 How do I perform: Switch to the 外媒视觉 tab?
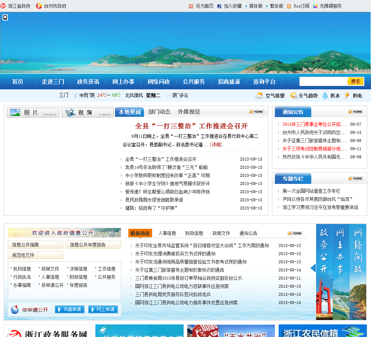tap(189, 112)
